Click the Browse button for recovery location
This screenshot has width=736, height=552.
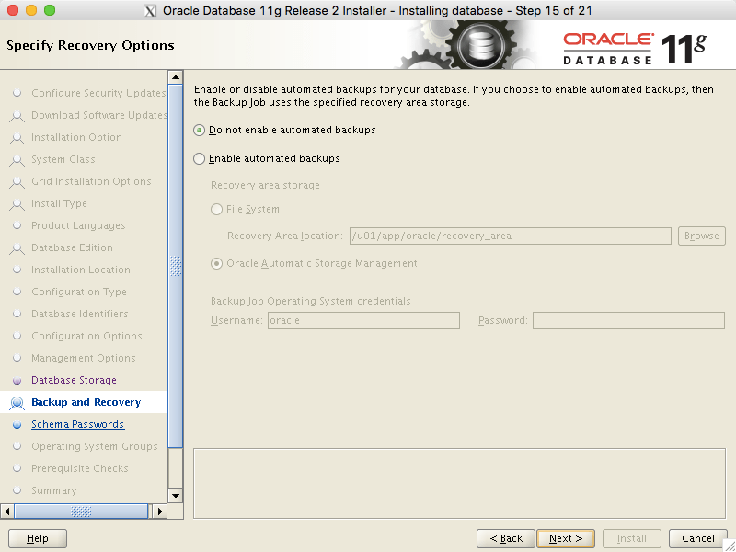pos(701,236)
